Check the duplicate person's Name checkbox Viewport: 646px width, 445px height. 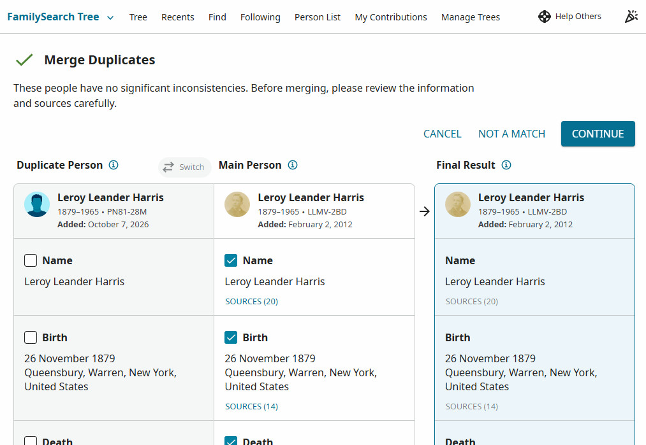tap(31, 260)
